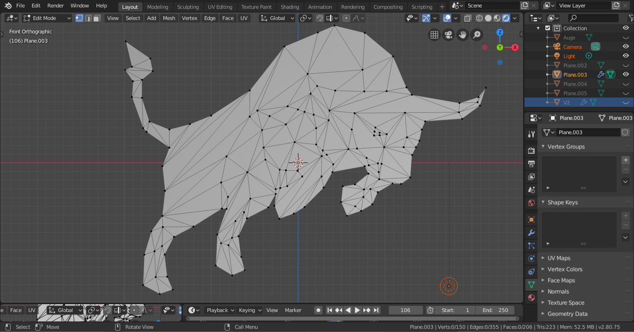
Task: Click the pan view hand icon
Action: click(462, 35)
